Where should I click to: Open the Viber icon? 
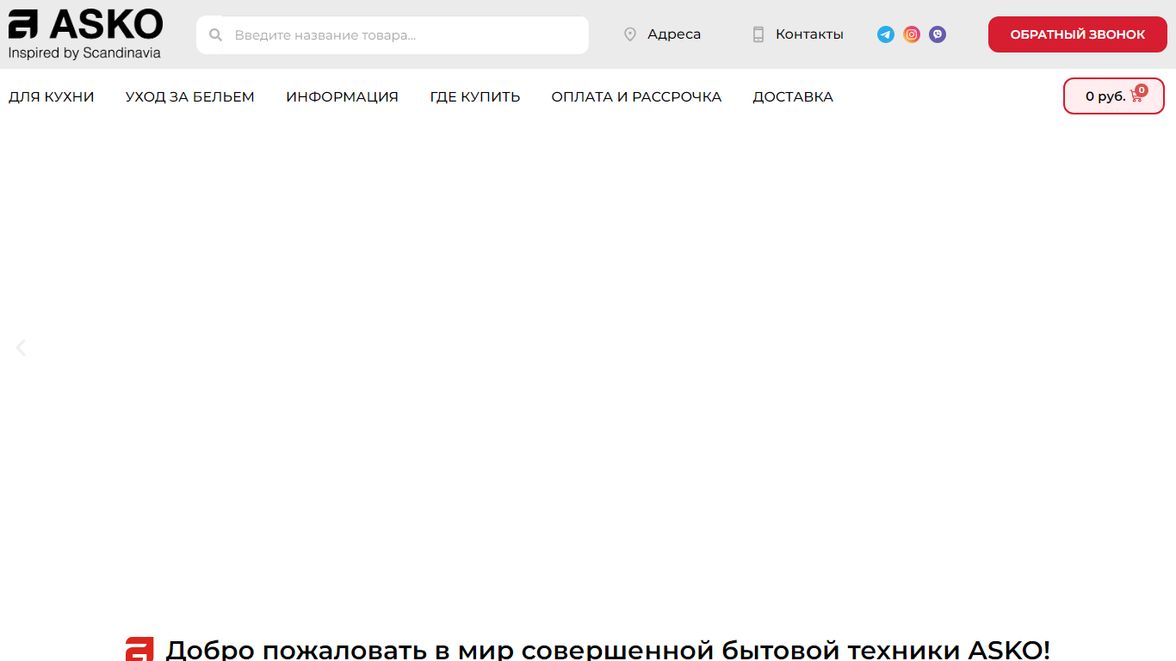coord(938,34)
